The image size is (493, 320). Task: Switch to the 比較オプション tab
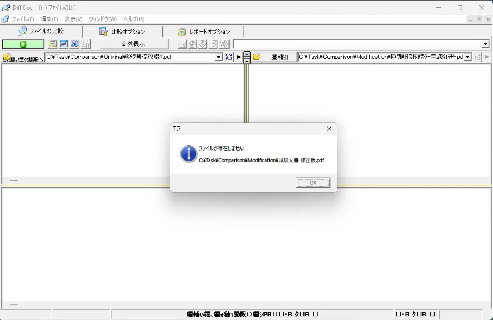pos(122,32)
